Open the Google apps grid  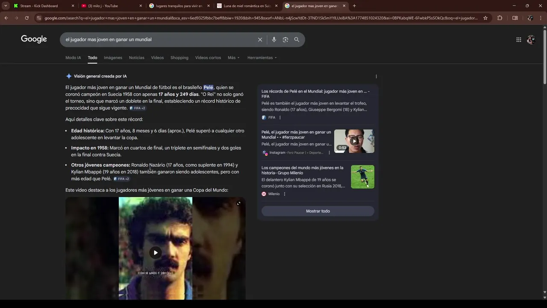(518, 39)
